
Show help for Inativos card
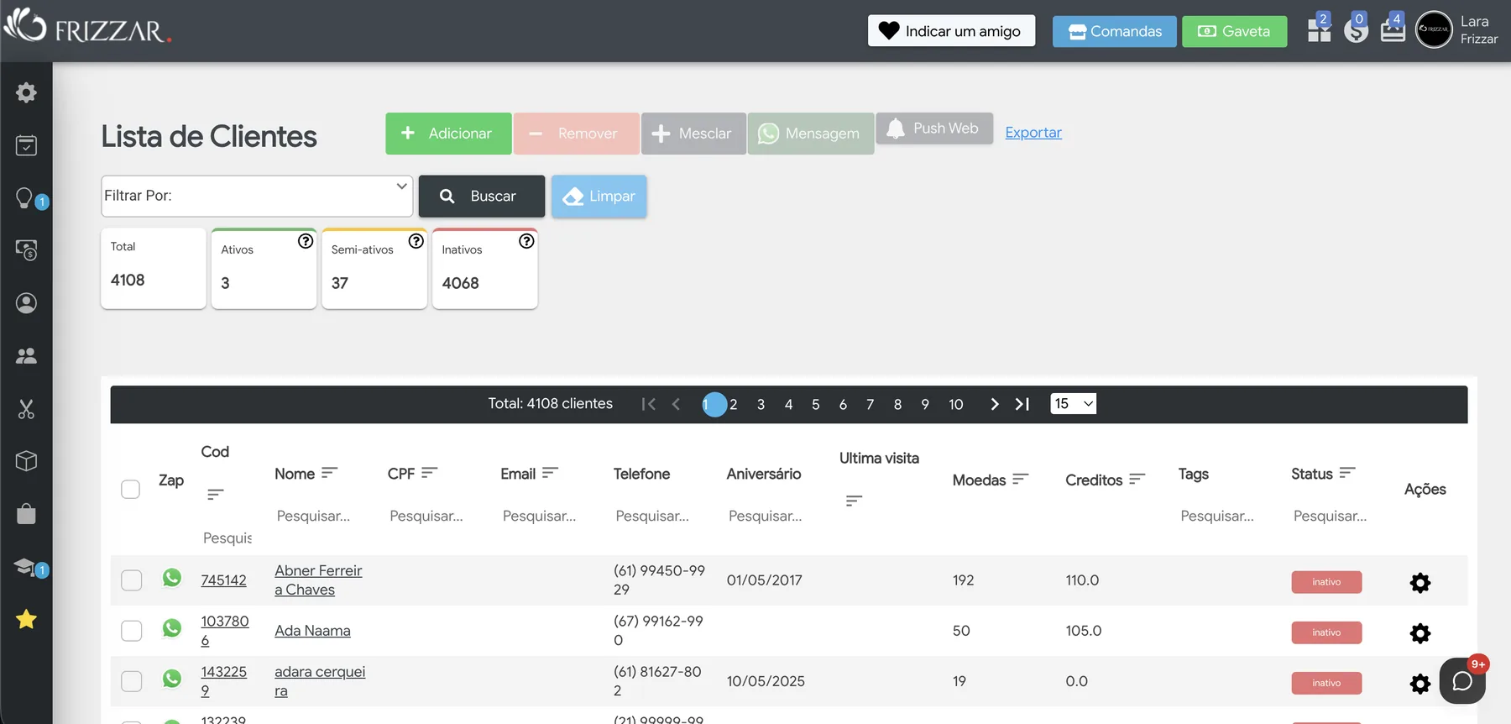click(526, 241)
